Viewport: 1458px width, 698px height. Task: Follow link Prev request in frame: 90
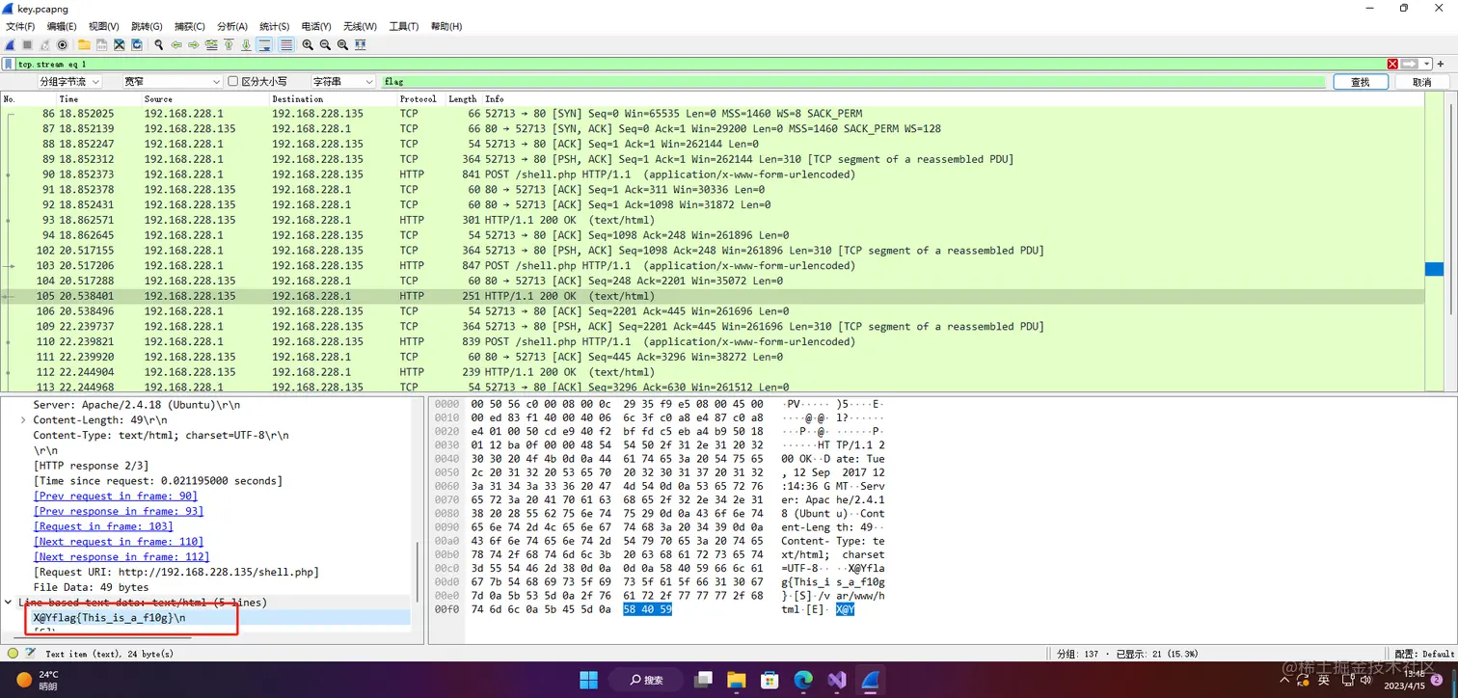116,496
